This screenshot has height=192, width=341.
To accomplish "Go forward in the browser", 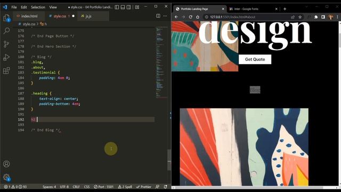I will [x=183, y=17].
